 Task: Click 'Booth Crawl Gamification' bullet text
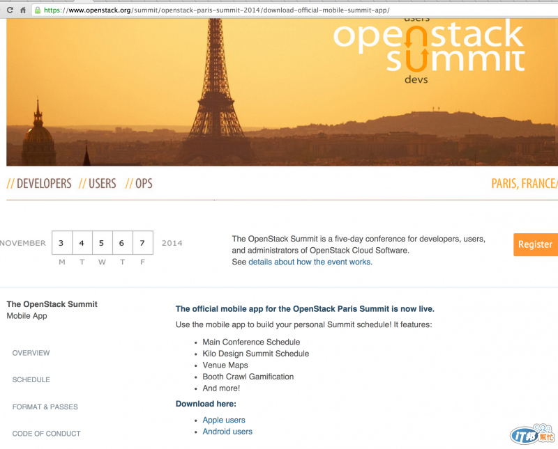point(248,377)
